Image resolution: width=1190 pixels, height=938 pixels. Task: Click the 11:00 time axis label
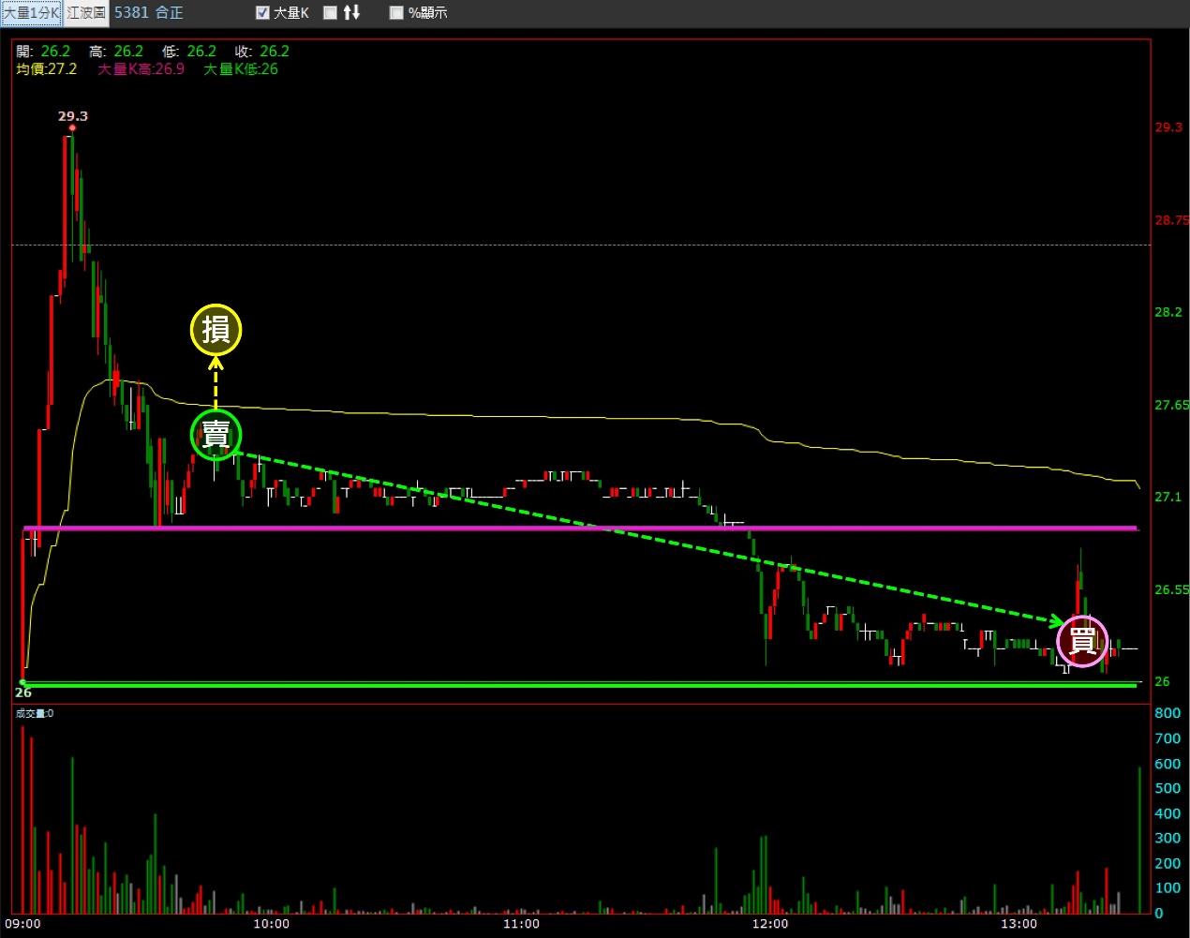pos(520,923)
